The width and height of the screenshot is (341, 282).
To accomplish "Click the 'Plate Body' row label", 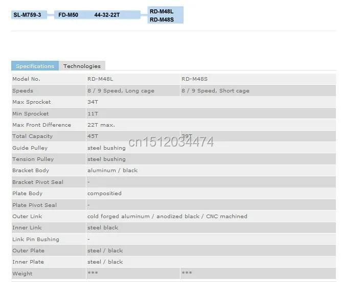I will pos(28,193).
